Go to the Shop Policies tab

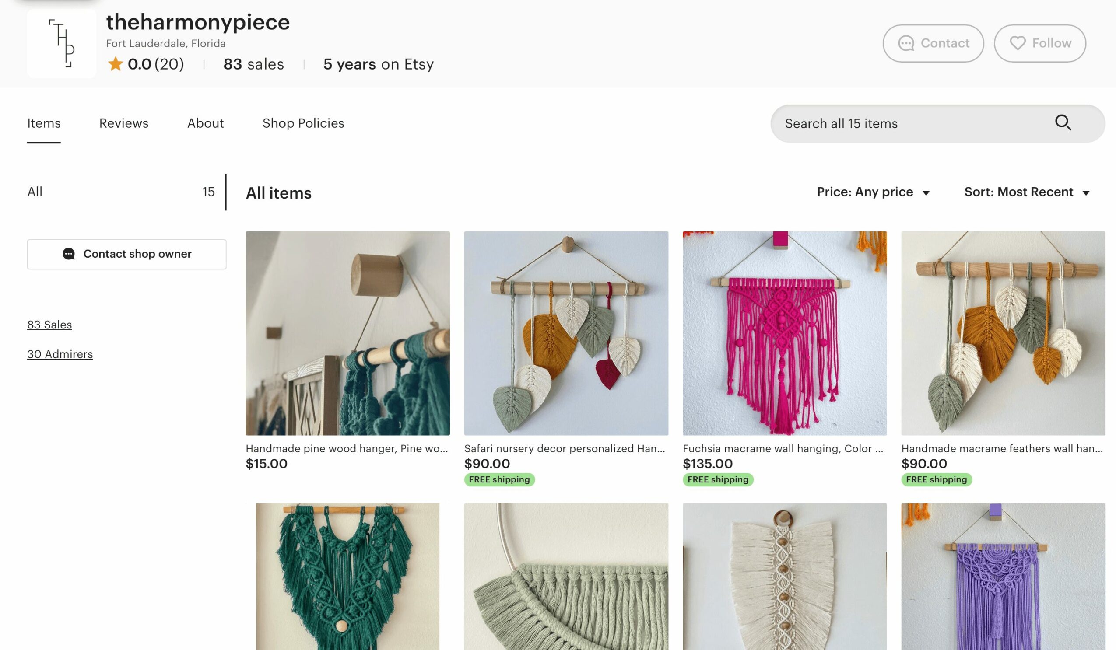(x=303, y=123)
